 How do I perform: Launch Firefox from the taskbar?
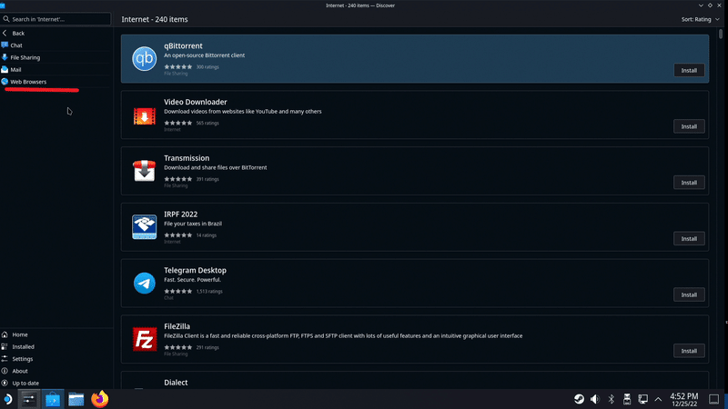pos(99,399)
